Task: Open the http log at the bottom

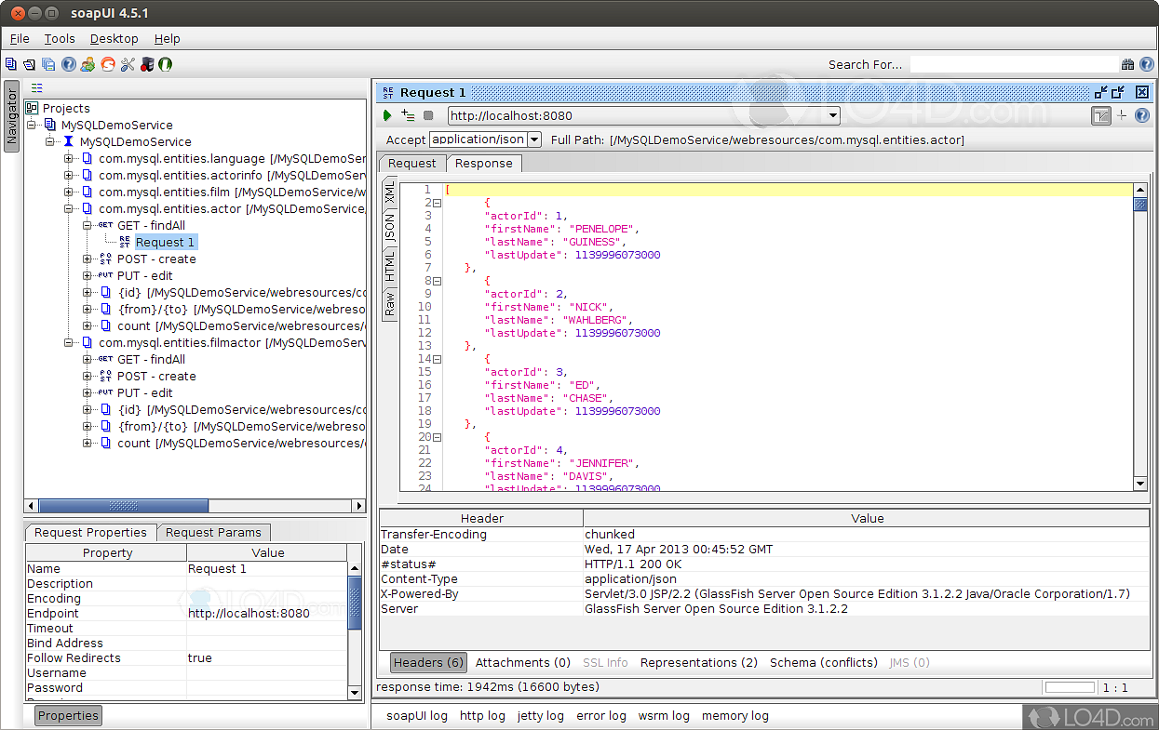Action: [x=482, y=715]
